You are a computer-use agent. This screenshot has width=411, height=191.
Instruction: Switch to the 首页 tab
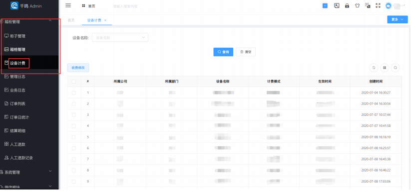tap(71, 20)
